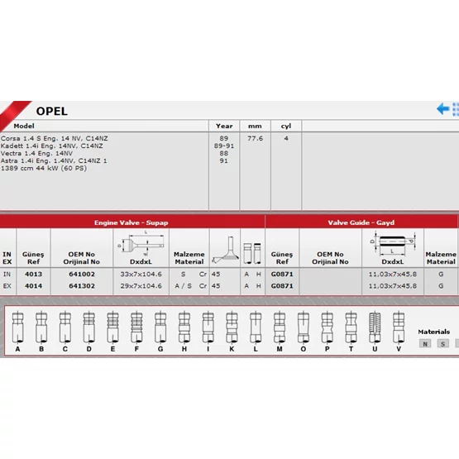Click the valve guide dimension diagram
The height and width of the screenshot is (459, 459).
393,242
